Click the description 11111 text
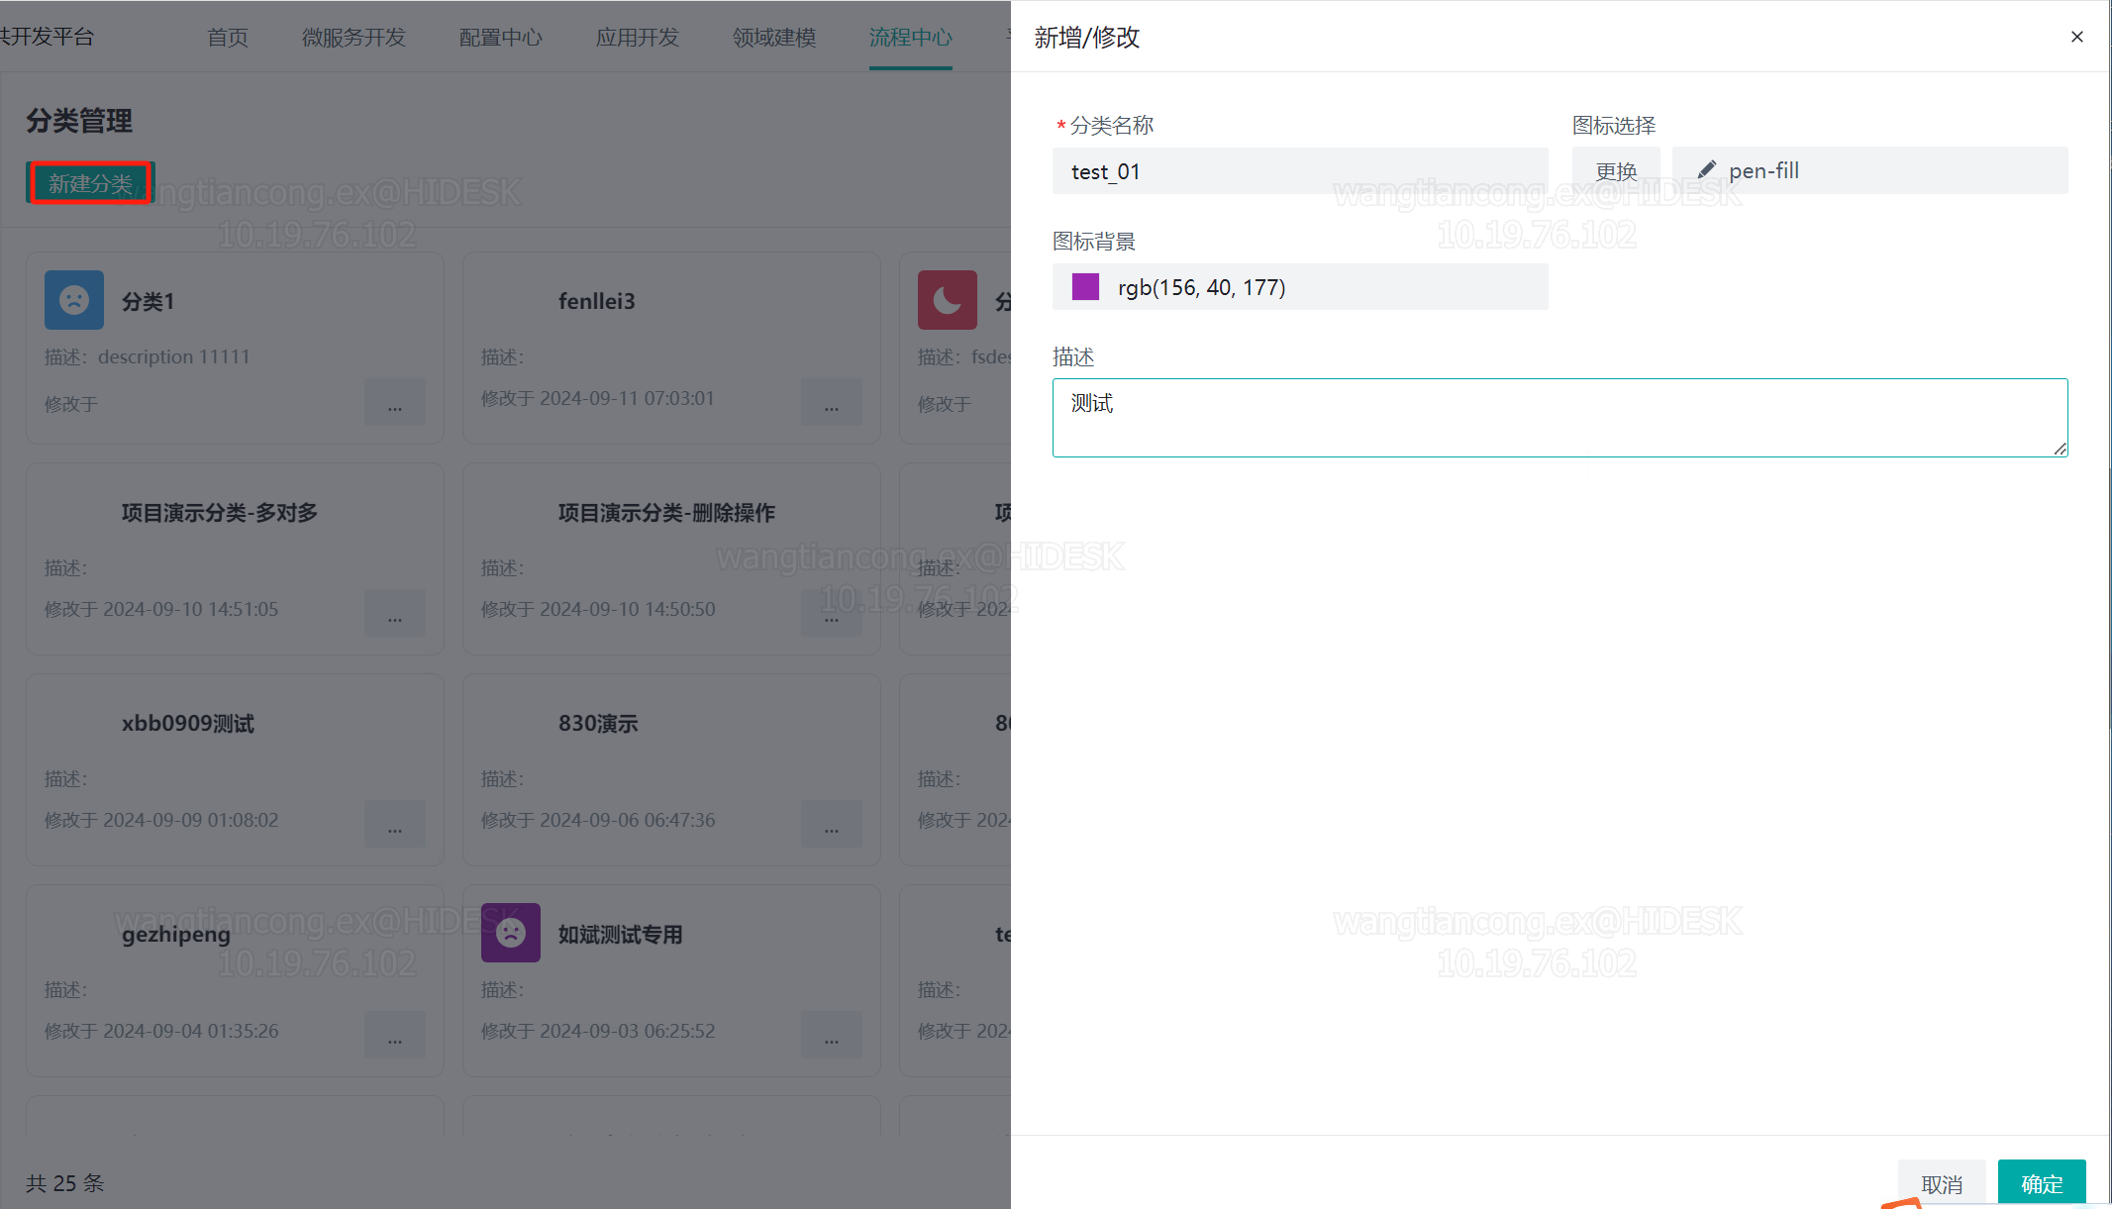 tap(174, 356)
